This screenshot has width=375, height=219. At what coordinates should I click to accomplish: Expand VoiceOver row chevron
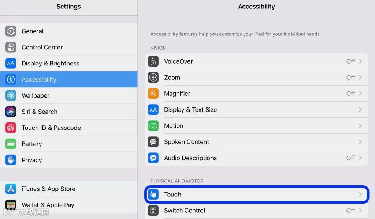pyautogui.click(x=360, y=61)
